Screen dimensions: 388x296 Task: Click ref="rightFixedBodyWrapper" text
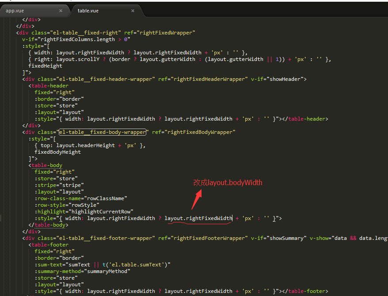pos(194,132)
